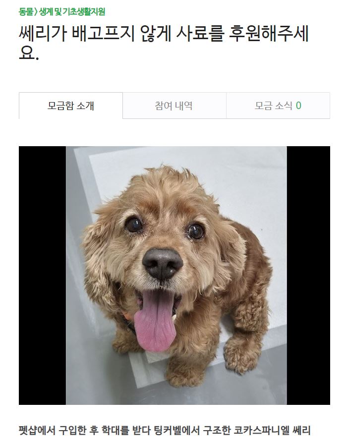Open the 동물 breadcrumb category
Screen dimensions: 348x446
click(26, 12)
